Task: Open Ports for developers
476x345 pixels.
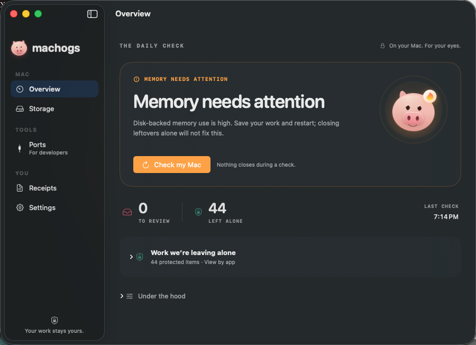Action: pos(54,148)
